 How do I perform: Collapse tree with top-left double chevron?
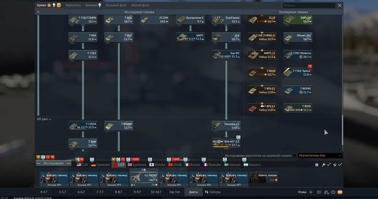tap(38, 12)
